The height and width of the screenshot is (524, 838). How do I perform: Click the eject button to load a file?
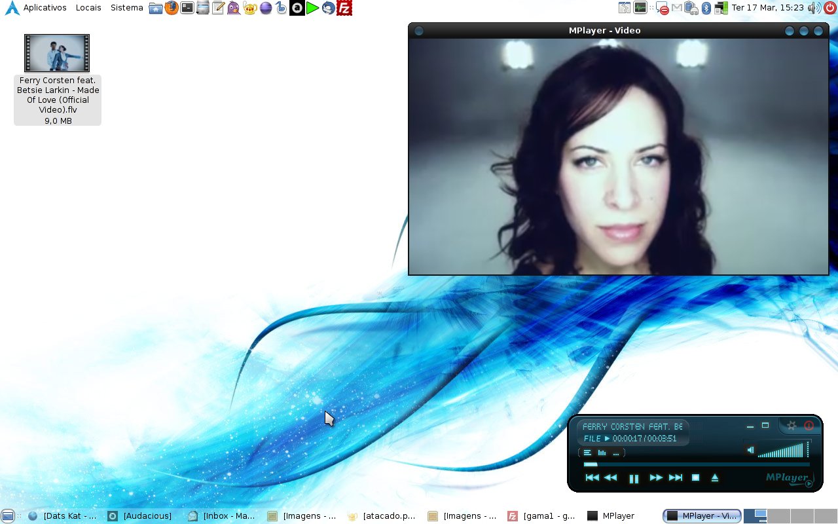pos(715,478)
